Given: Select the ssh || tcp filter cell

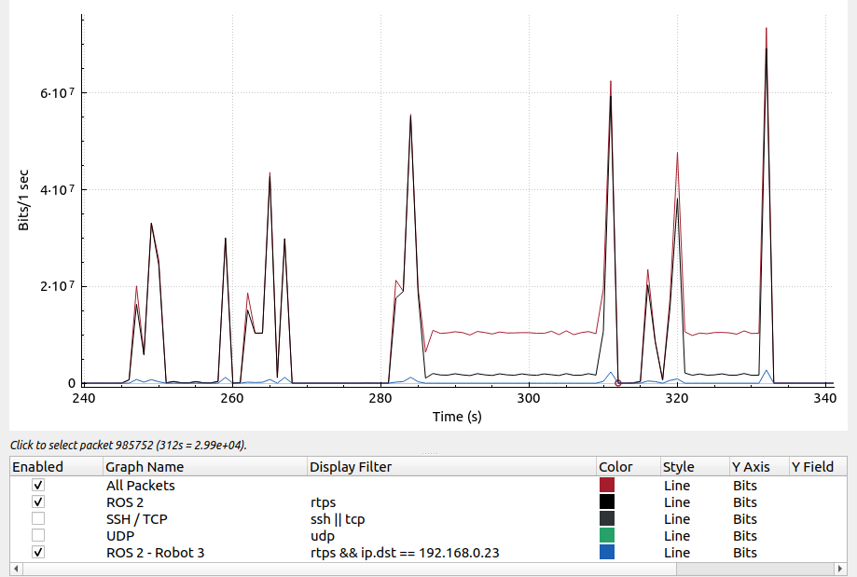Looking at the screenshot, I should (337, 519).
